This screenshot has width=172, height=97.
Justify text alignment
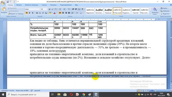[x=69, y=13]
